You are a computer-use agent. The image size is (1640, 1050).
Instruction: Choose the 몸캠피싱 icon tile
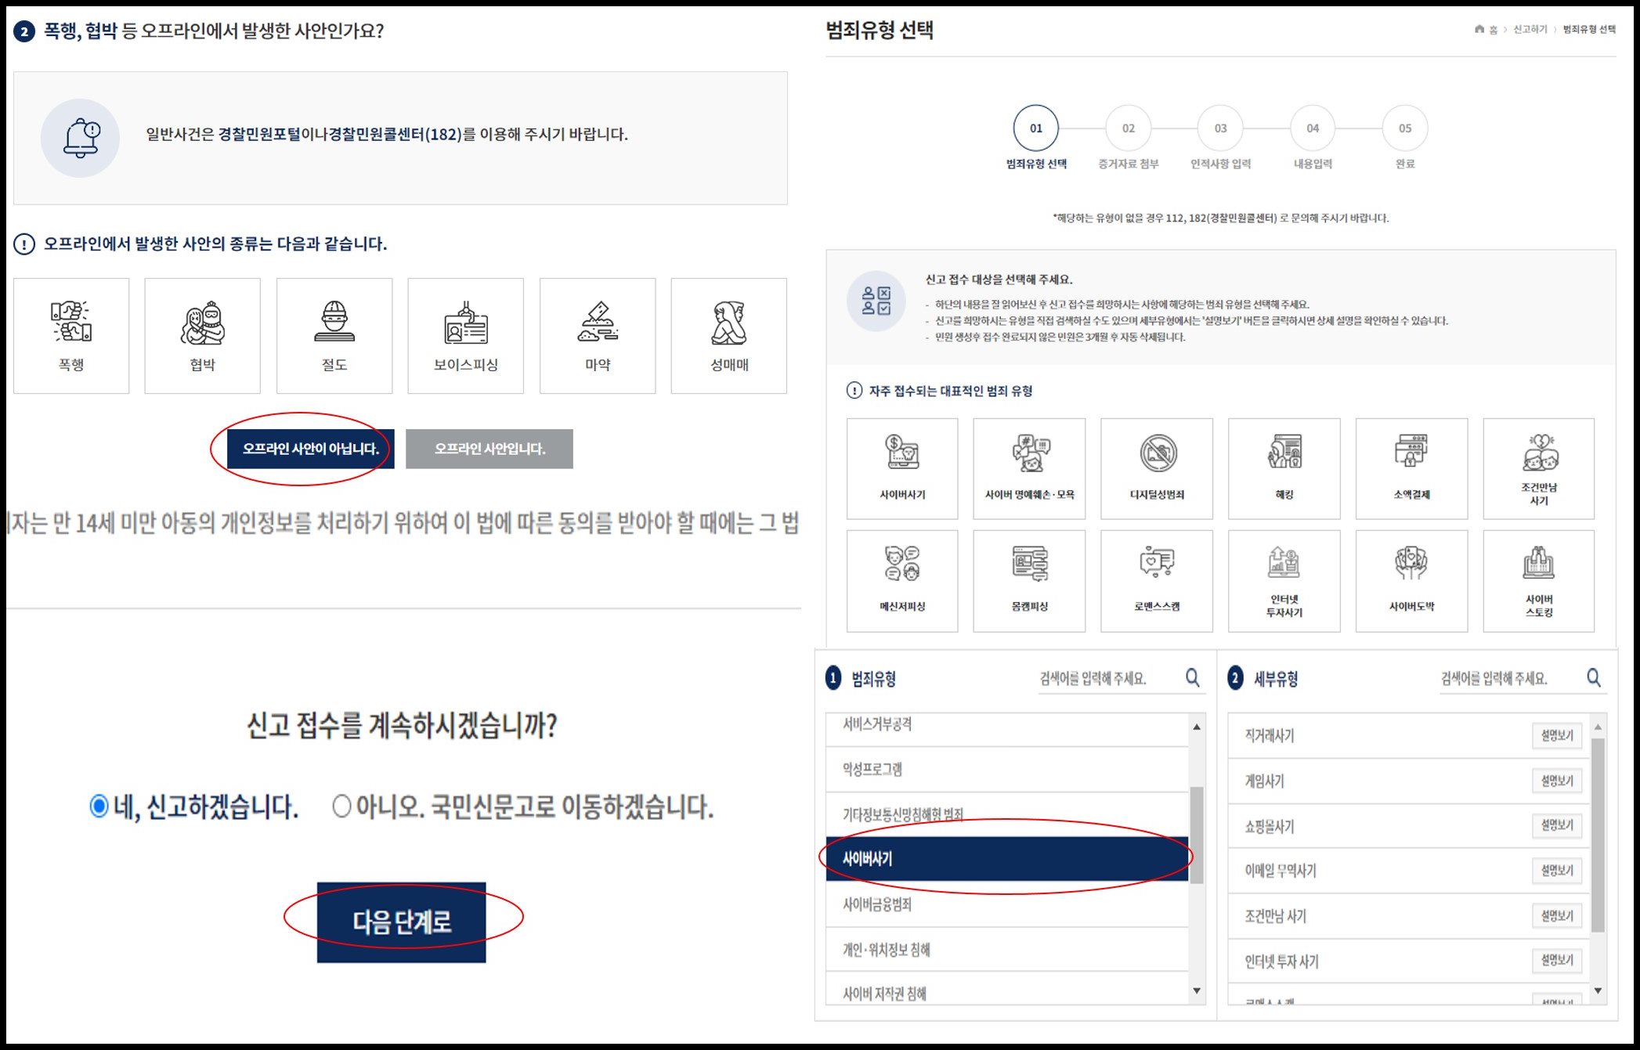click(1029, 580)
